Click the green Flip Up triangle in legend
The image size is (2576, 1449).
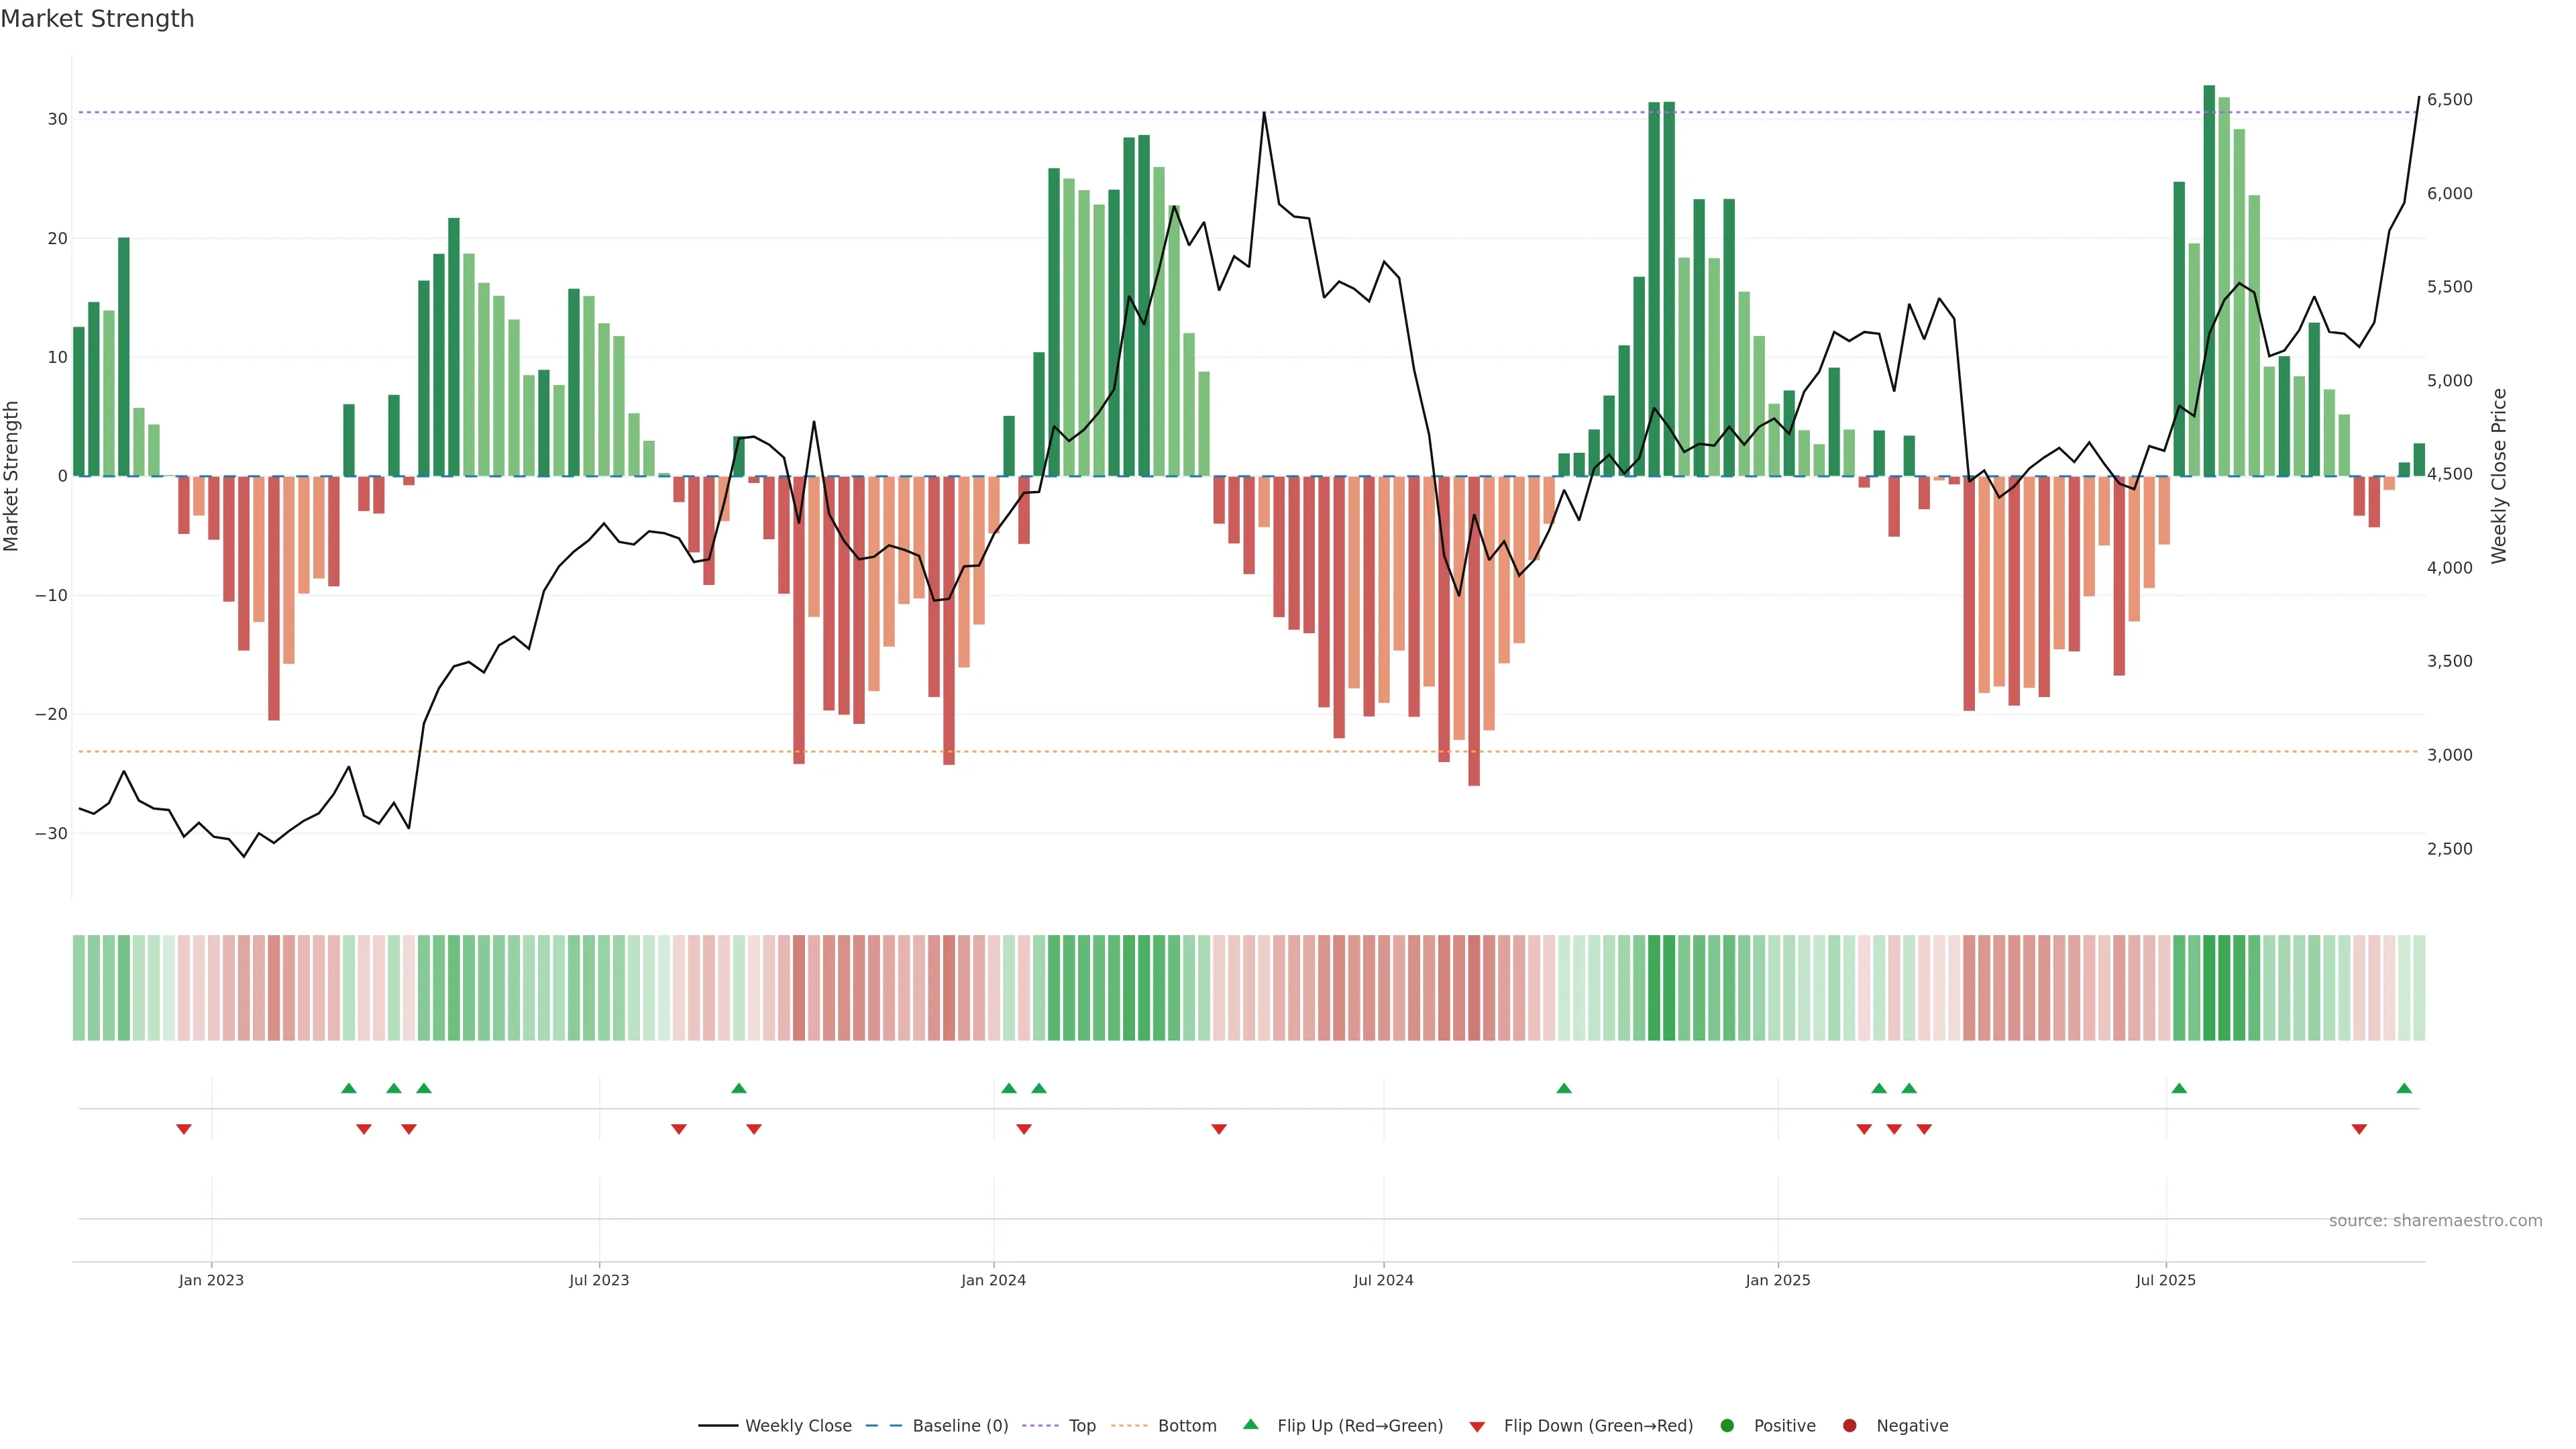point(1250,1424)
